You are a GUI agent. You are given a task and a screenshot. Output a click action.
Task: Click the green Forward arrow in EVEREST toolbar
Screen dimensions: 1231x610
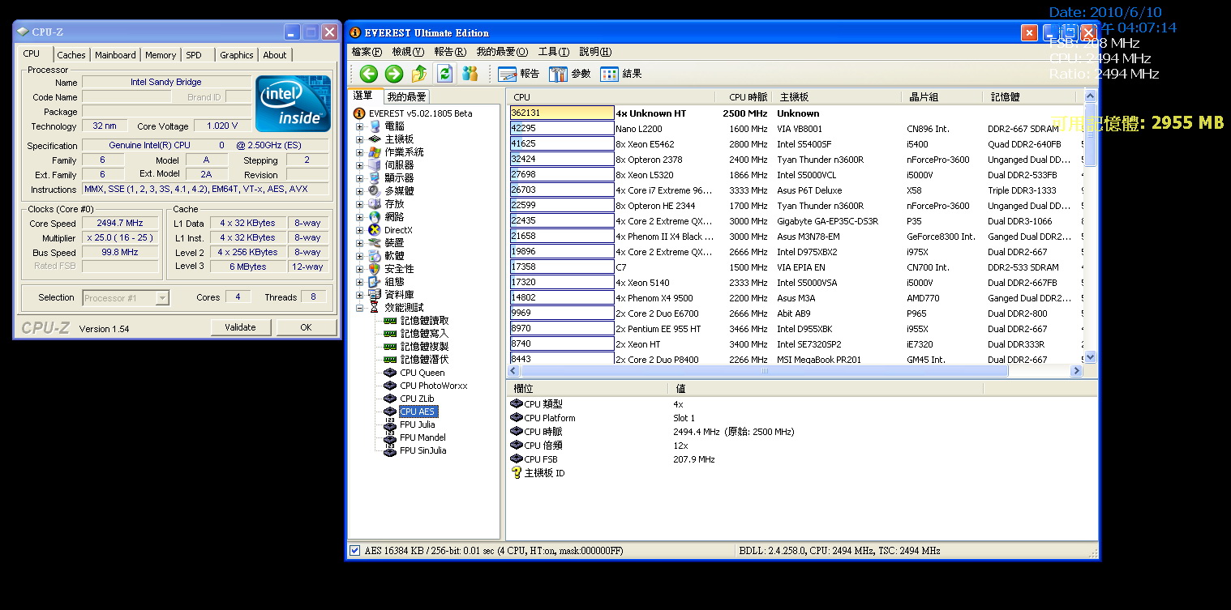click(394, 75)
